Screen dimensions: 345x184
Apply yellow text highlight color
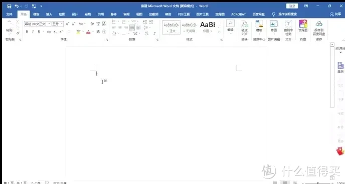(x=78, y=31)
